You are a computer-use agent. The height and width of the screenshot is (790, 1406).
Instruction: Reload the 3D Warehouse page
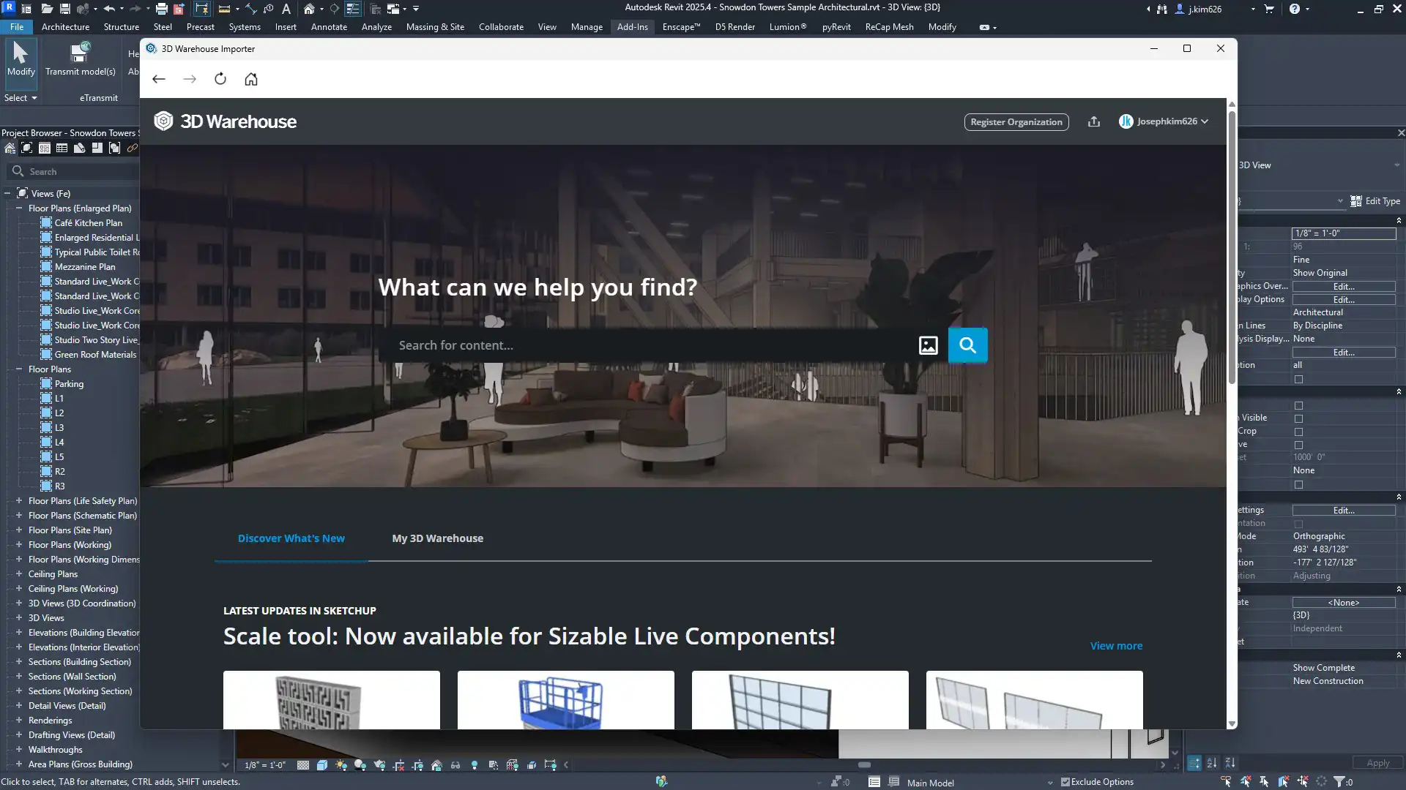point(220,79)
